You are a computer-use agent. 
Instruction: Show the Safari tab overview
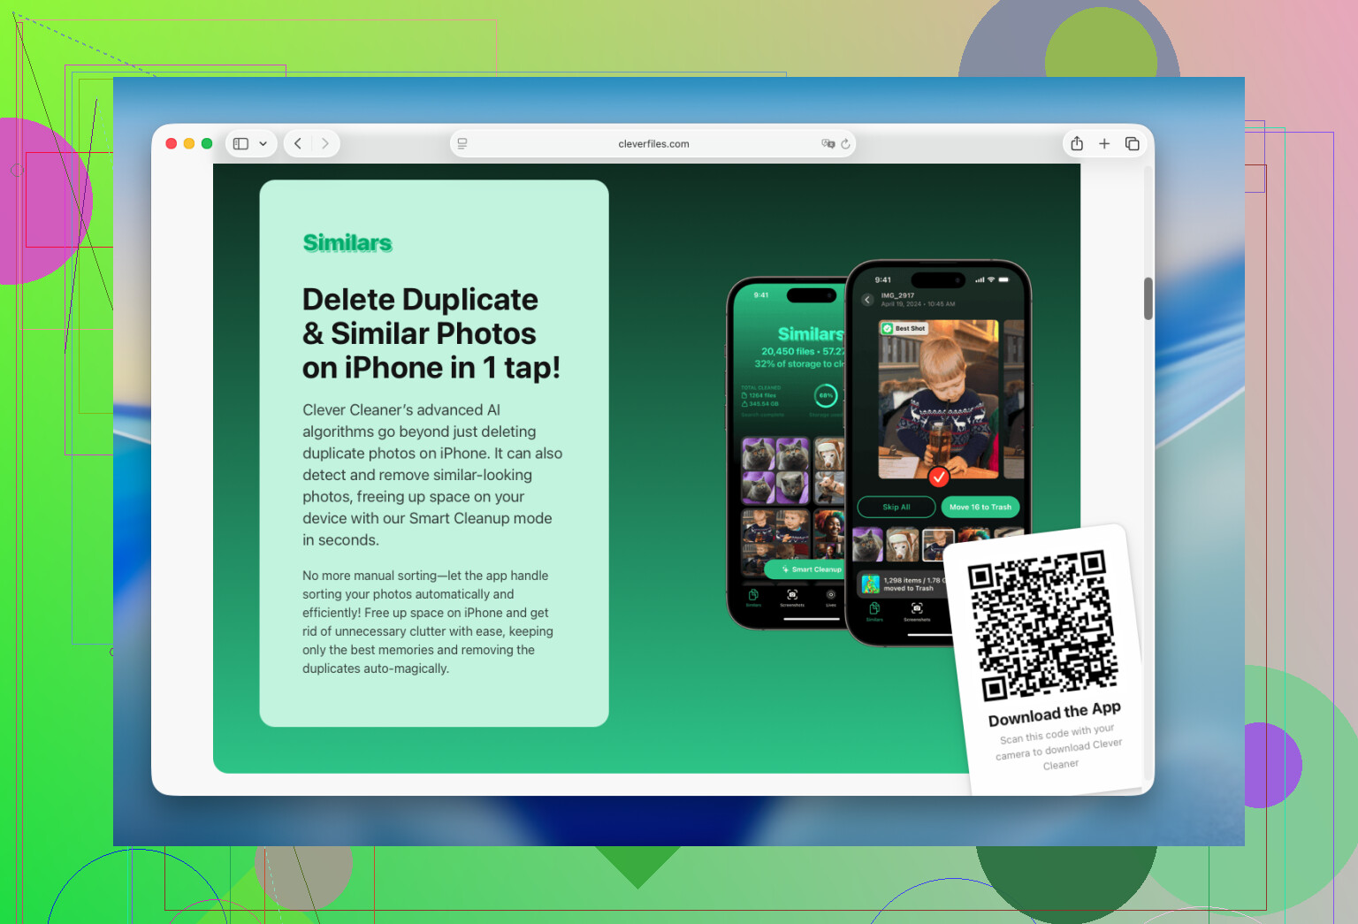(1132, 143)
